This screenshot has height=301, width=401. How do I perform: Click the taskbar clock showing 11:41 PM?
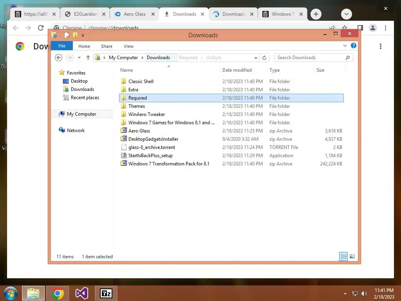(384, 290)
